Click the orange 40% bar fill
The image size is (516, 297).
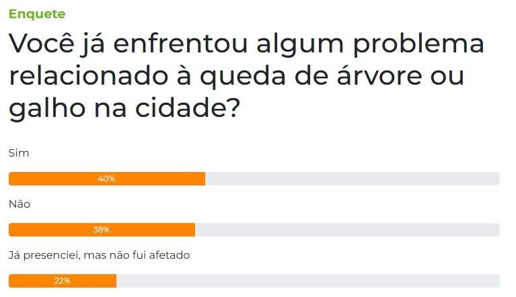pyautogui.click(x=107, y=179)
